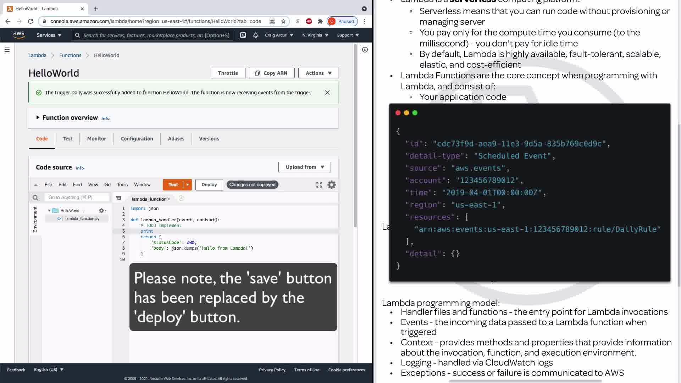Click the Deploy button
The height and width of the screenshot is (383, 681).
tap(209, 185)
